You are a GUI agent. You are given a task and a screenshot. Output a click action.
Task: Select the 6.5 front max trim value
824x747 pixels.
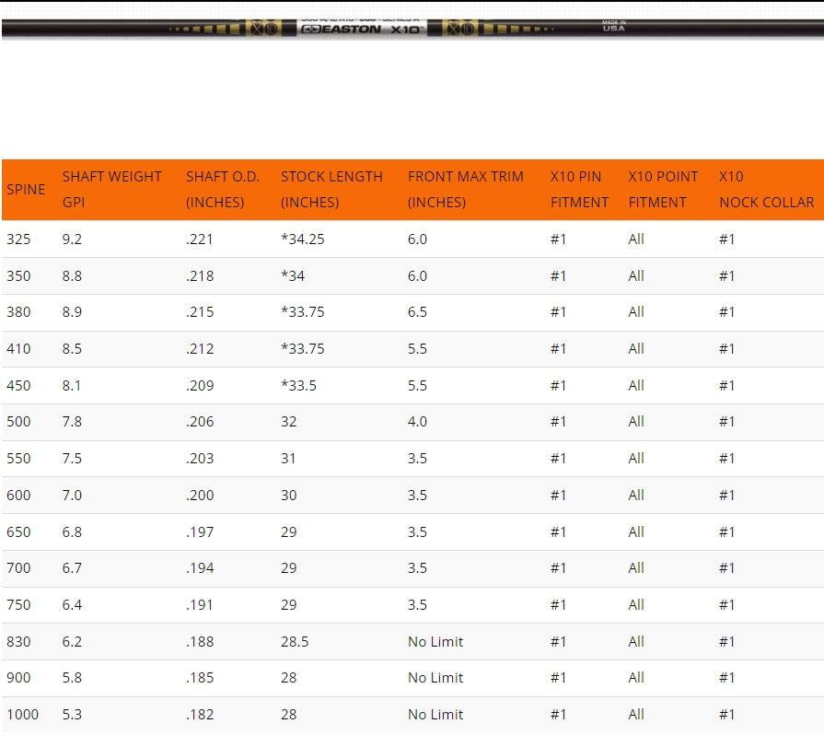point(417,312)
